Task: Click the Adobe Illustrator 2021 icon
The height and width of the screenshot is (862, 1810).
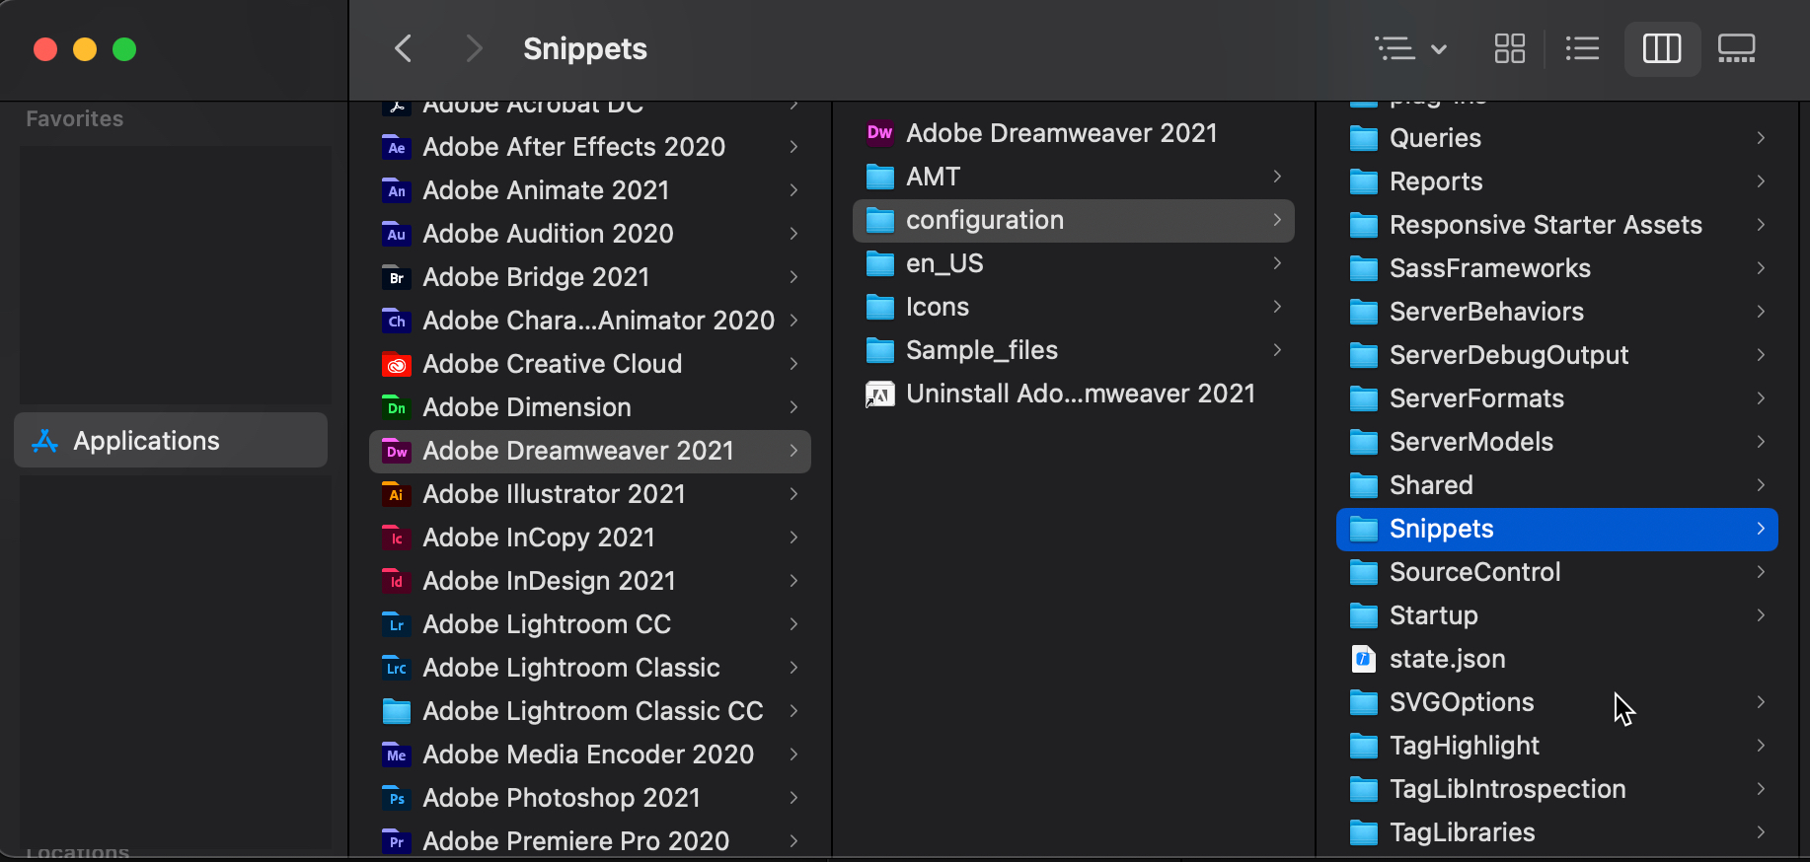Action: click(x=396, y=494)
